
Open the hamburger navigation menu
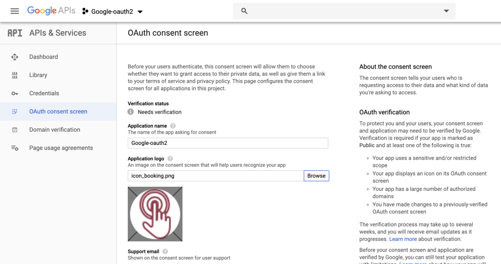point(15,11)
